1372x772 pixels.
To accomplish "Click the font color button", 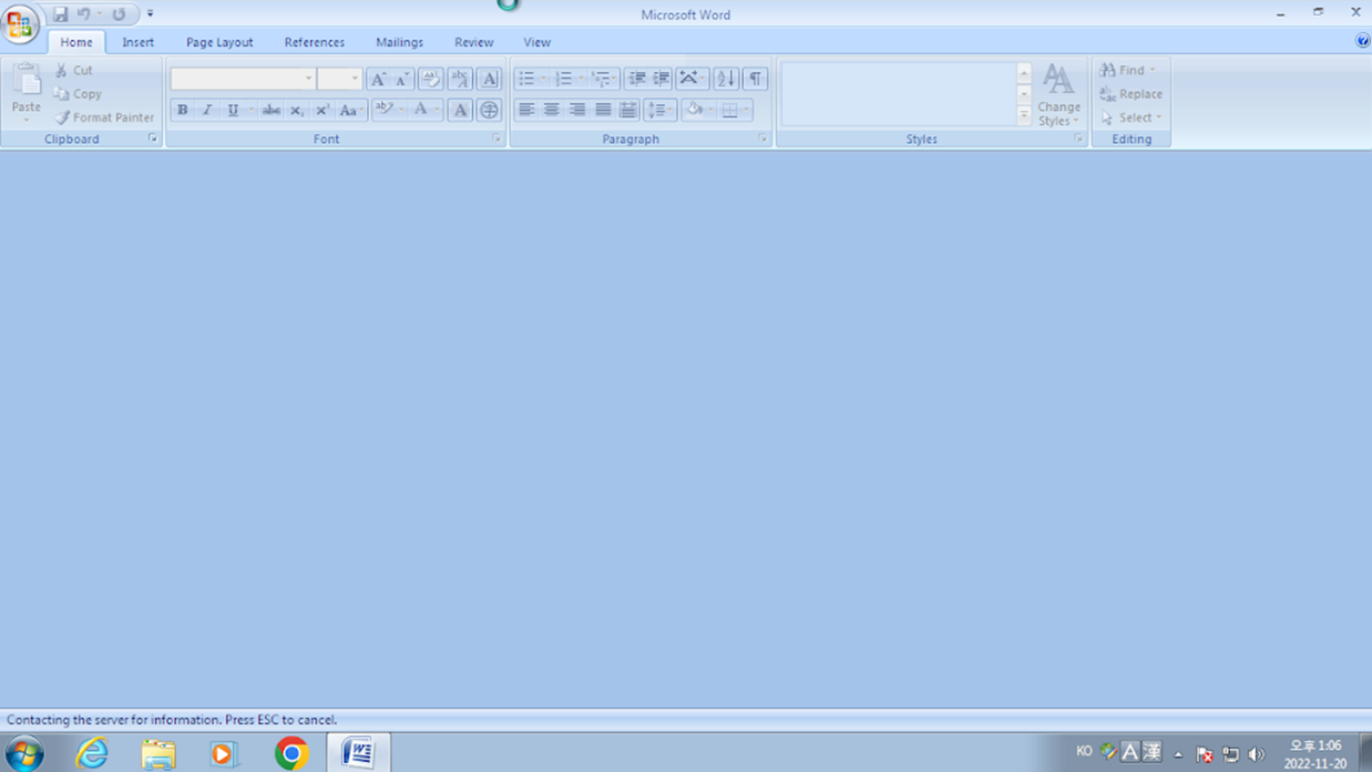I will 421,109.
